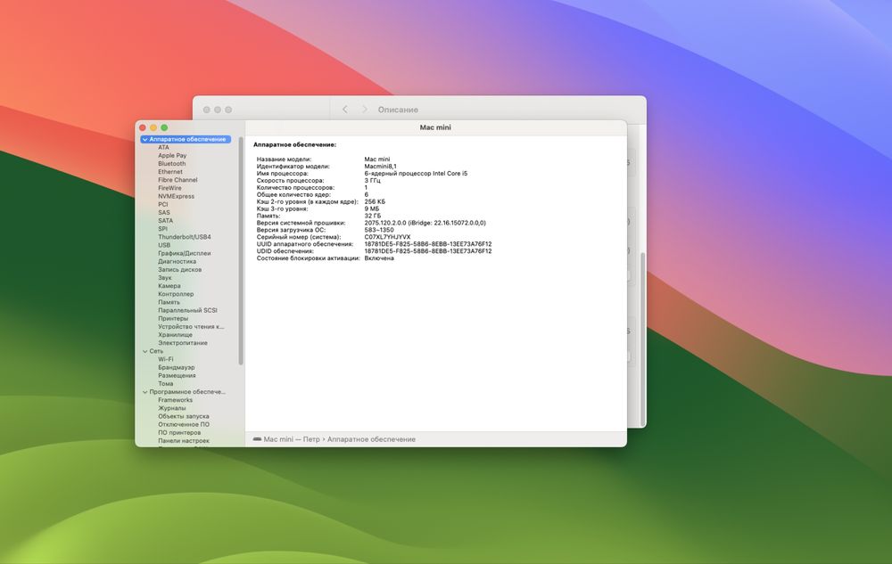Open the Панели настроек sidebar item

184,441
